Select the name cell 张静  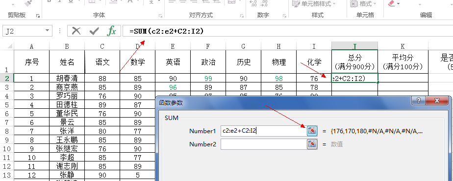tap(67, 175)
